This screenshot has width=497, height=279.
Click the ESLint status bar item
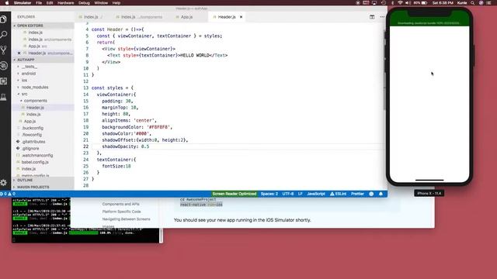tap(338, 194)
